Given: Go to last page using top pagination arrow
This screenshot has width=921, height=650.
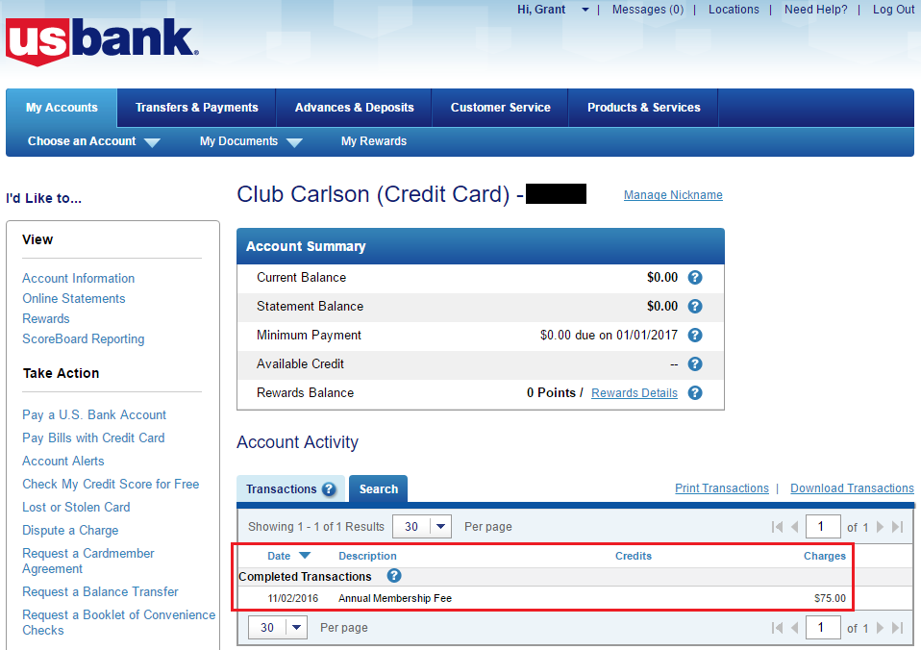Looking at the screenshot, I should point(897,527).
